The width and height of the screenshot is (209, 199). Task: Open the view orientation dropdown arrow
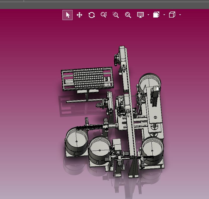[x=180, y=15]
